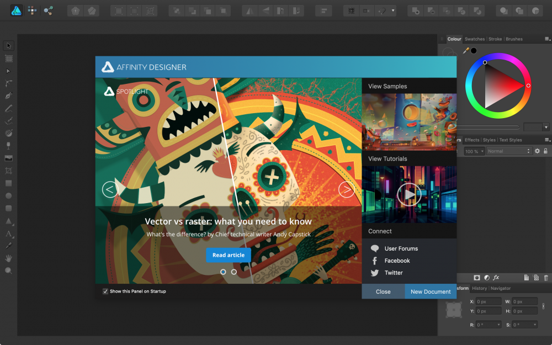Select the Ellipse tool

pyautogui.click(x=8, y=195)
